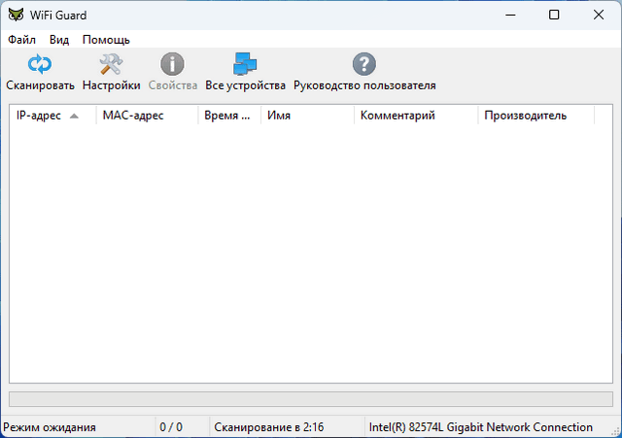Click the Время column header

click(x=228, y=116)
